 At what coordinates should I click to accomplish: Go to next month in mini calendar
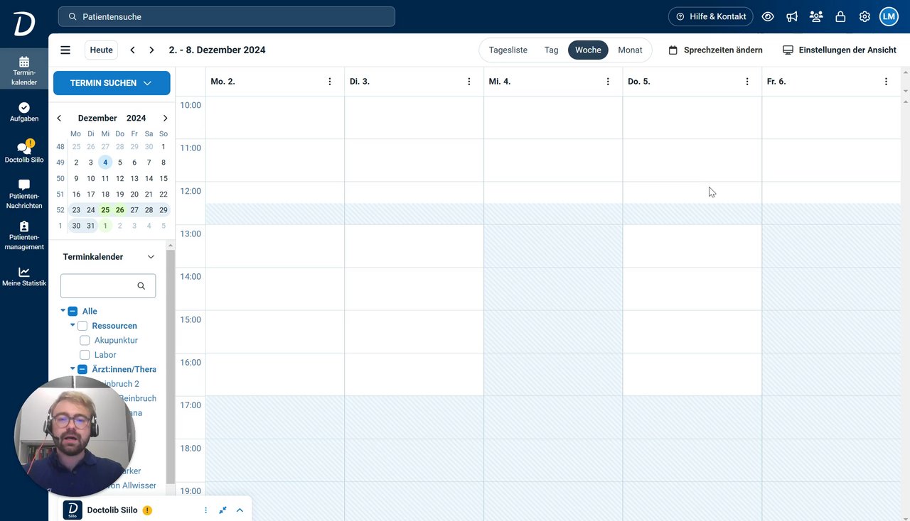(x=165, y=119)
